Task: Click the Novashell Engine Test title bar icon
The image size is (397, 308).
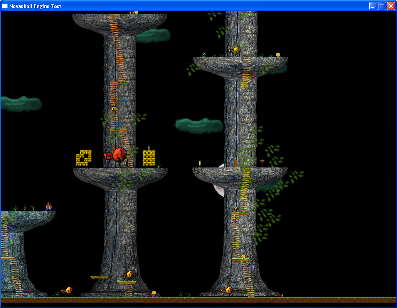Action: pos(5,6)
